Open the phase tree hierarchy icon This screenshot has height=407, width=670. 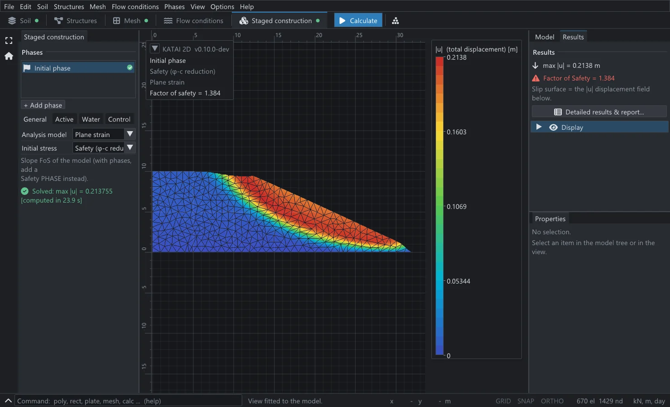(395, 21)
